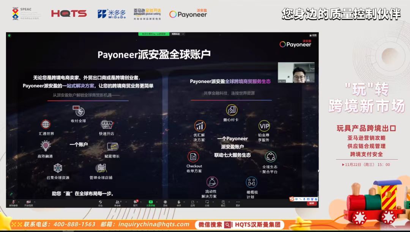Click the 全球生态聚合平台 icon

tap(271, 157)
